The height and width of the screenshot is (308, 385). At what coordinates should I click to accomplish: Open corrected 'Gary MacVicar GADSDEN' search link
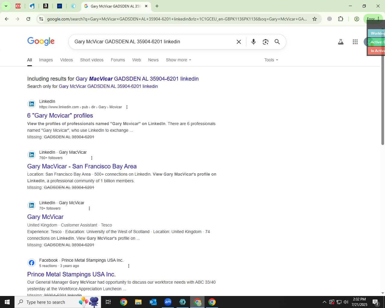[x=137, y=79]
